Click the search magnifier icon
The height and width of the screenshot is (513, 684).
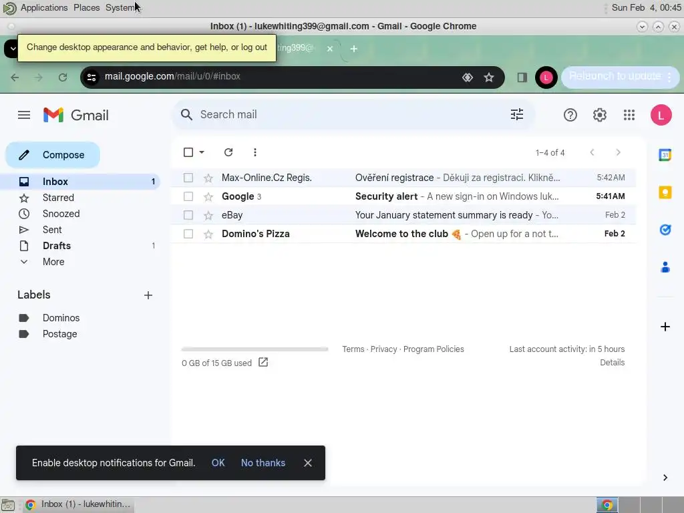[x=186, y=115]
